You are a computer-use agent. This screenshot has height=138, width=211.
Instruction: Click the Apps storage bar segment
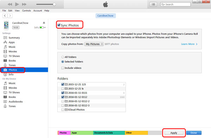click(x=82, y=133)
